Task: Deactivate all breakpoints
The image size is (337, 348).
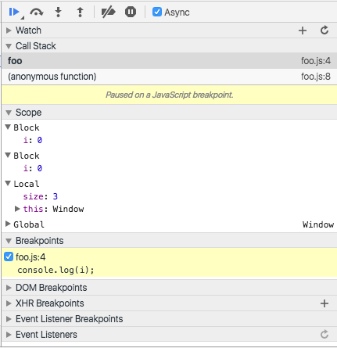Action: pyautogui.click(x=108, y=12)
